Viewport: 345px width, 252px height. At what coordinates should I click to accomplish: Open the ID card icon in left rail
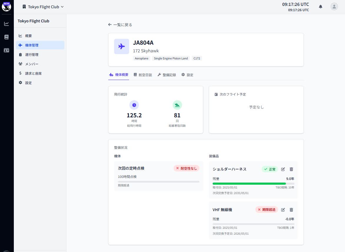click(6, 50)
